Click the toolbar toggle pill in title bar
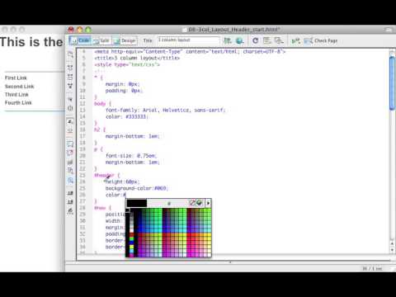Screen dimensions: 396x297 click(x=389, y=30)
